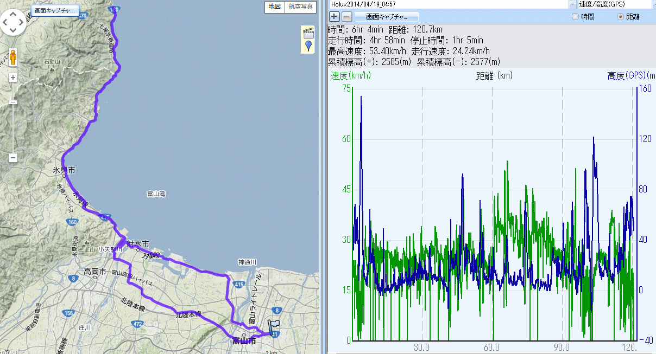The height and width of the screenshot is (354, 656).
Task: Select the 時間 radio button
Action: [576, 17]
